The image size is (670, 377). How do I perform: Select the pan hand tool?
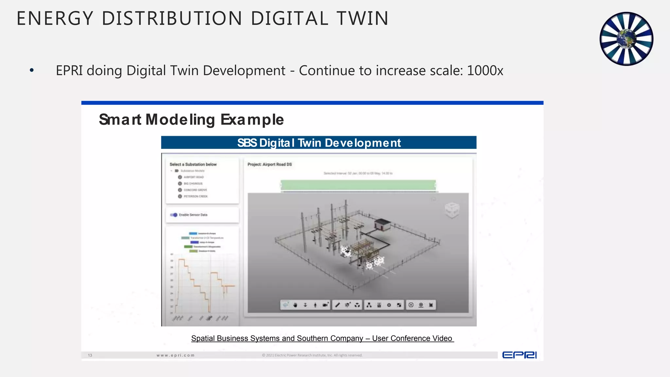click(x=295, y=305)
